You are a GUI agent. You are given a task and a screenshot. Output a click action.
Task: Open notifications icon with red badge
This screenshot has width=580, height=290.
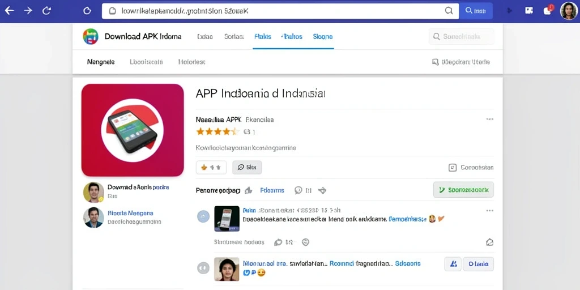pos(548,10)
